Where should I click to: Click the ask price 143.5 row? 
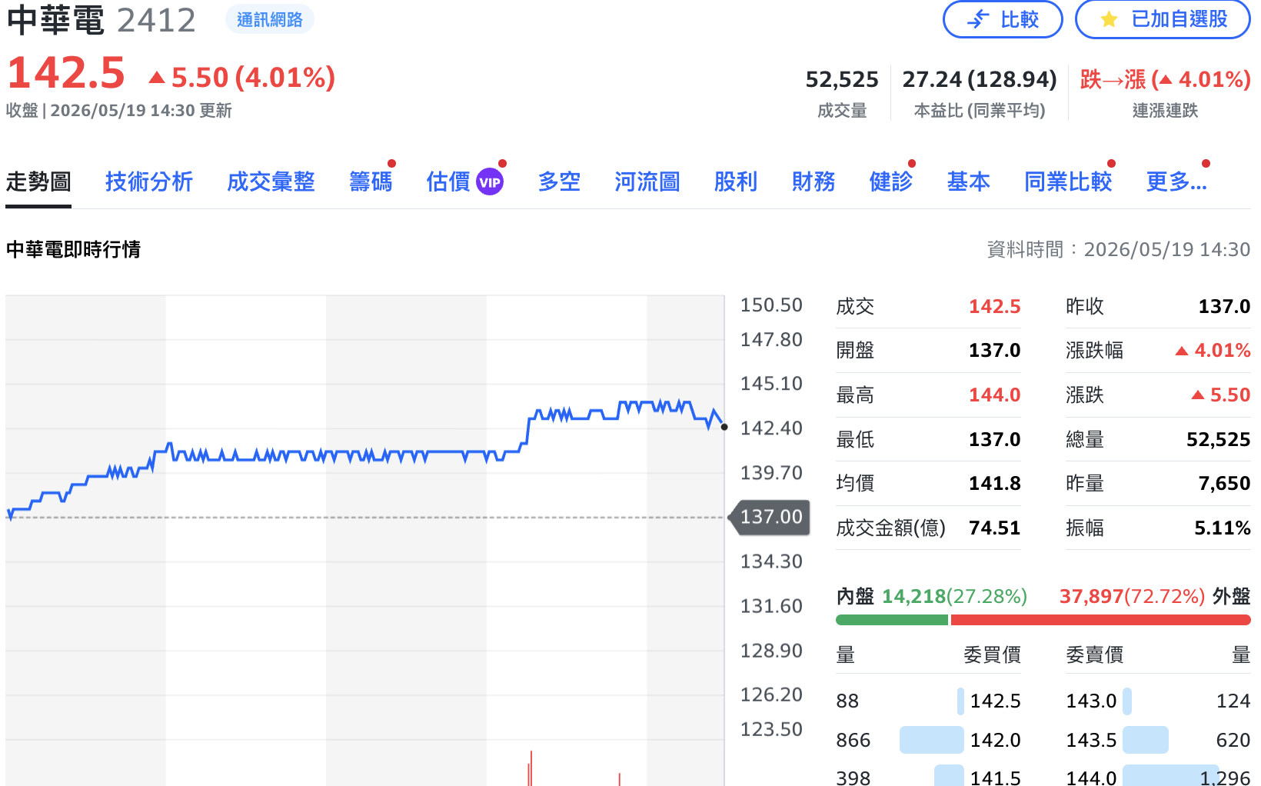pyautogui.click(x=1158, y=740)
